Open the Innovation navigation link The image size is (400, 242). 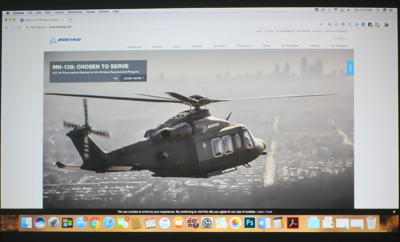220,46
